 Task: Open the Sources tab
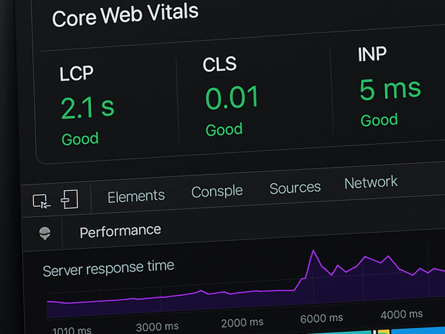coord(295,188)
